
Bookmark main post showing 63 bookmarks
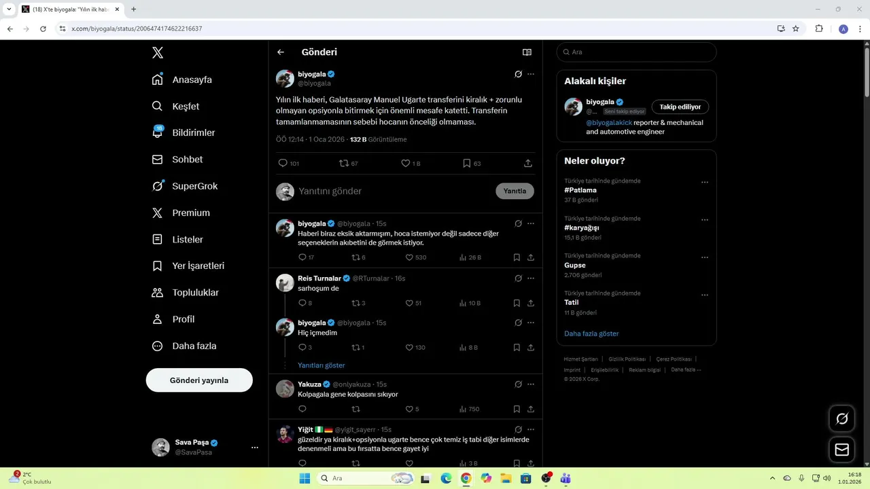coord(466,163)
